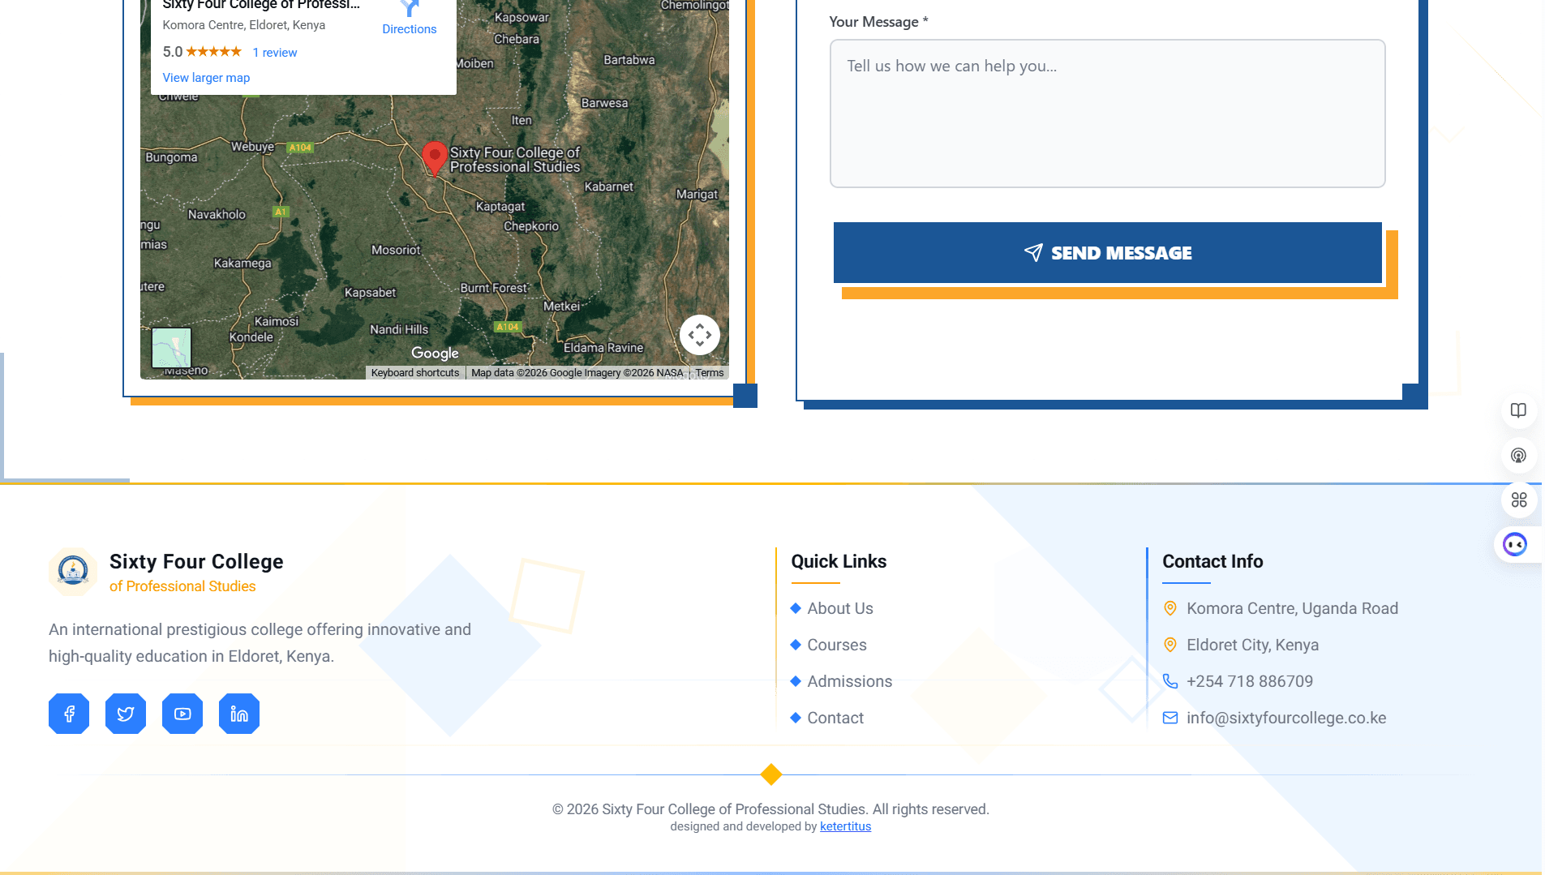The height and width of the screenshot is (875, 1545).
Task: Open Directions on the map card
Action: [410, 19]
